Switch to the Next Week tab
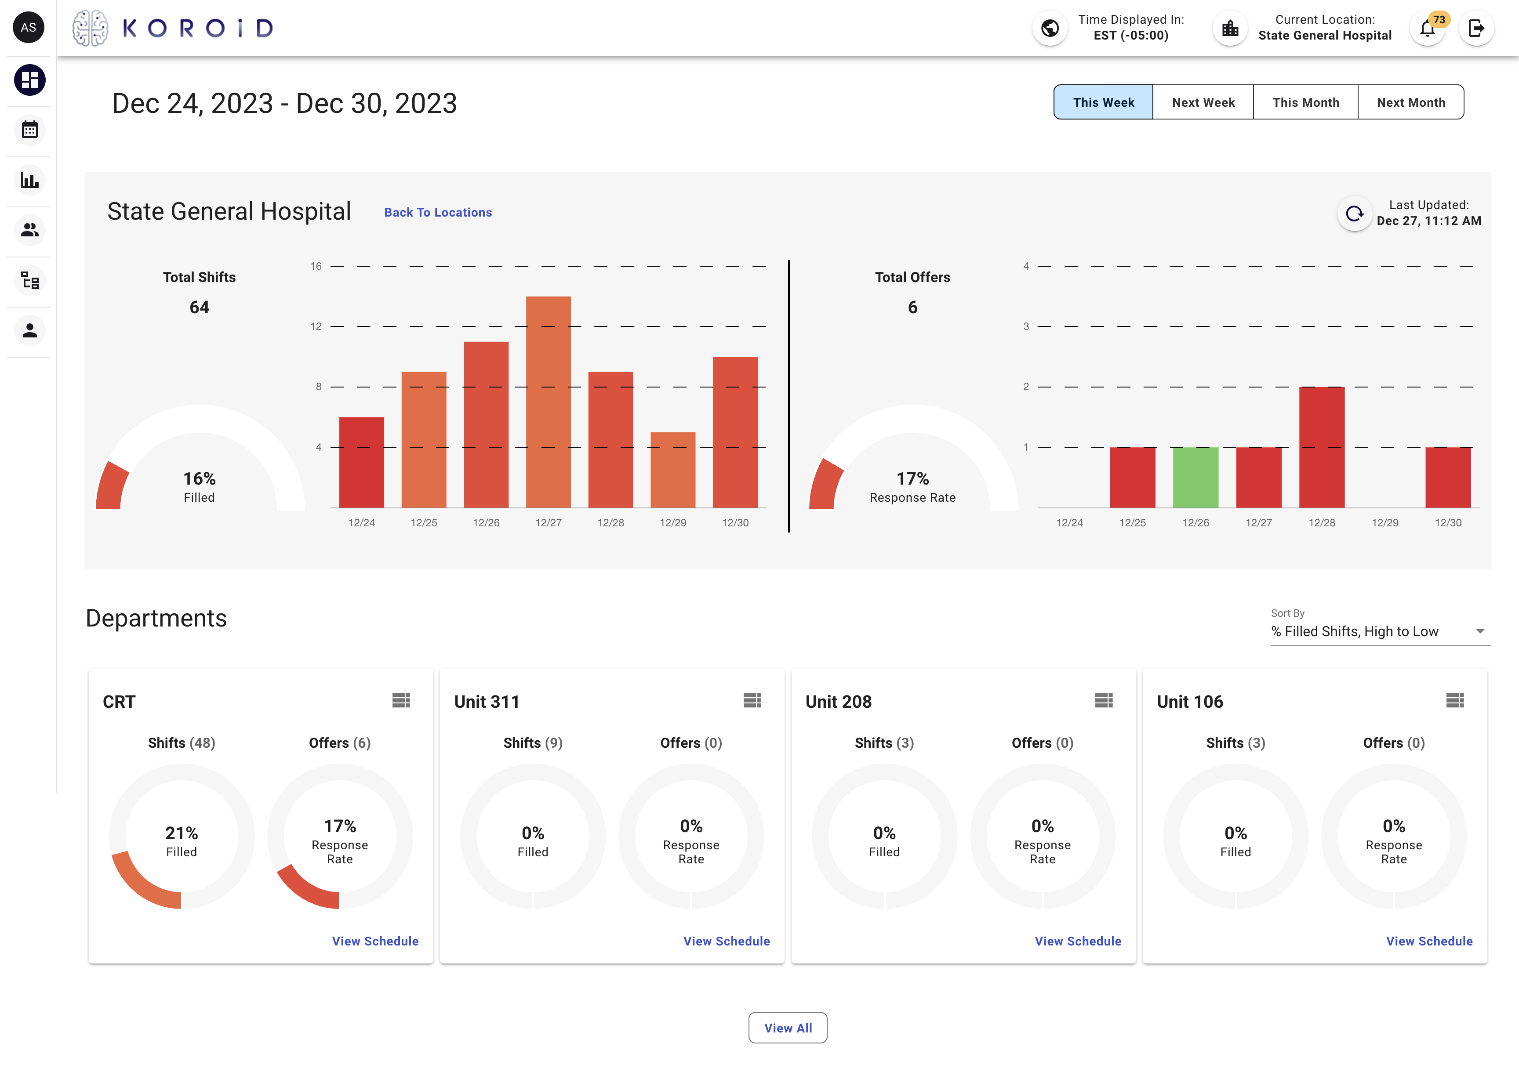1519x1072 pixels. point(1203,102)
